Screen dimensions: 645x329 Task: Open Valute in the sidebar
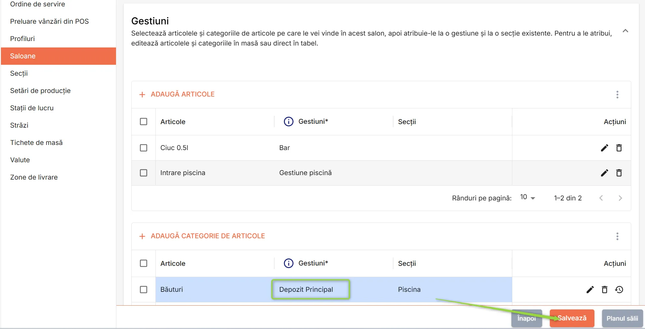58,160
